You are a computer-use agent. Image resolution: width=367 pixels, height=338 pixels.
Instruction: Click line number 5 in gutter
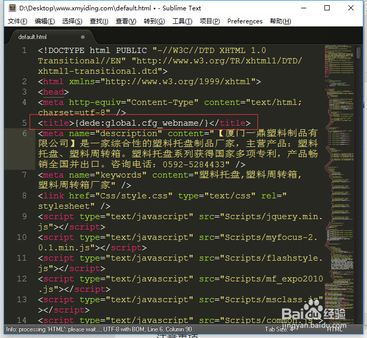[24, 123]
